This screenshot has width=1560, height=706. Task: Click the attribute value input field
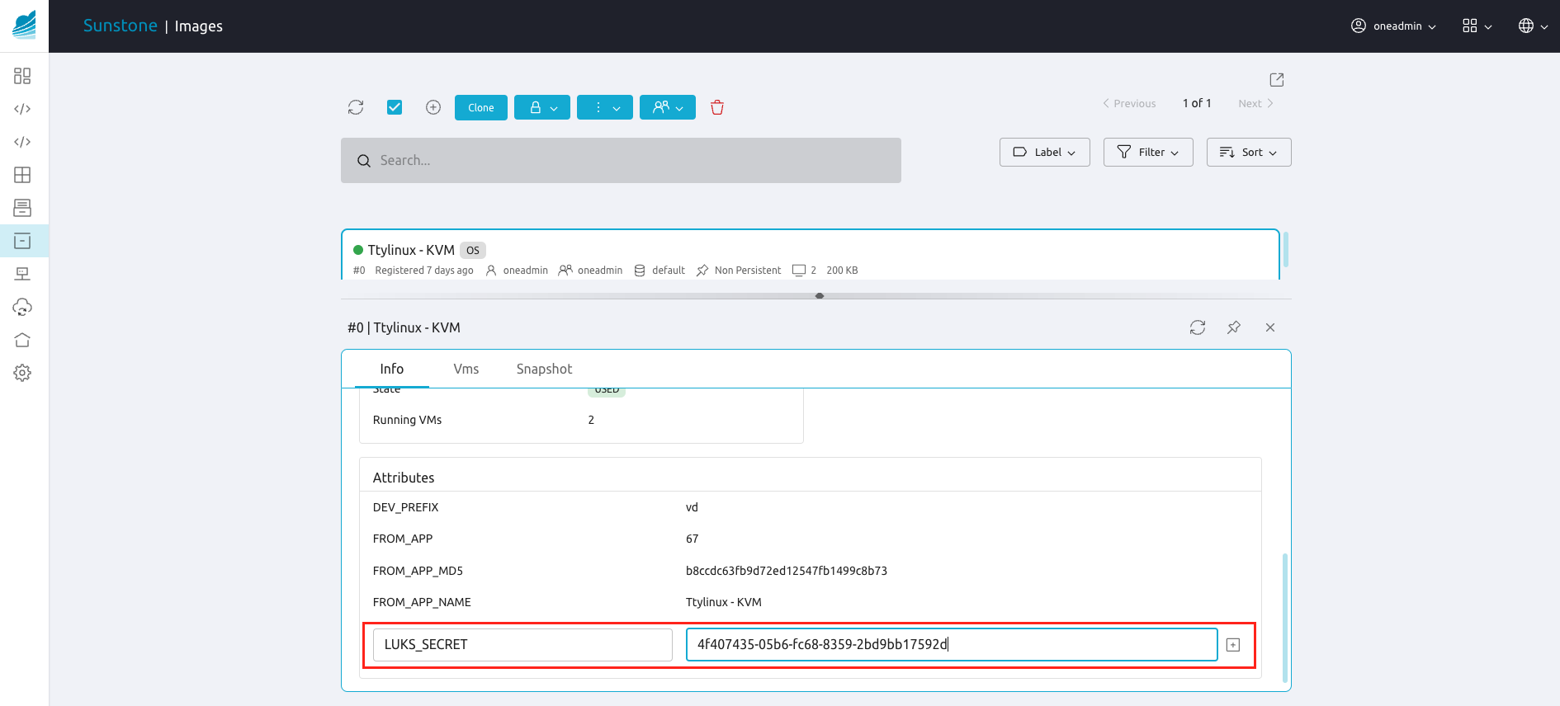[x=952, y=644]
